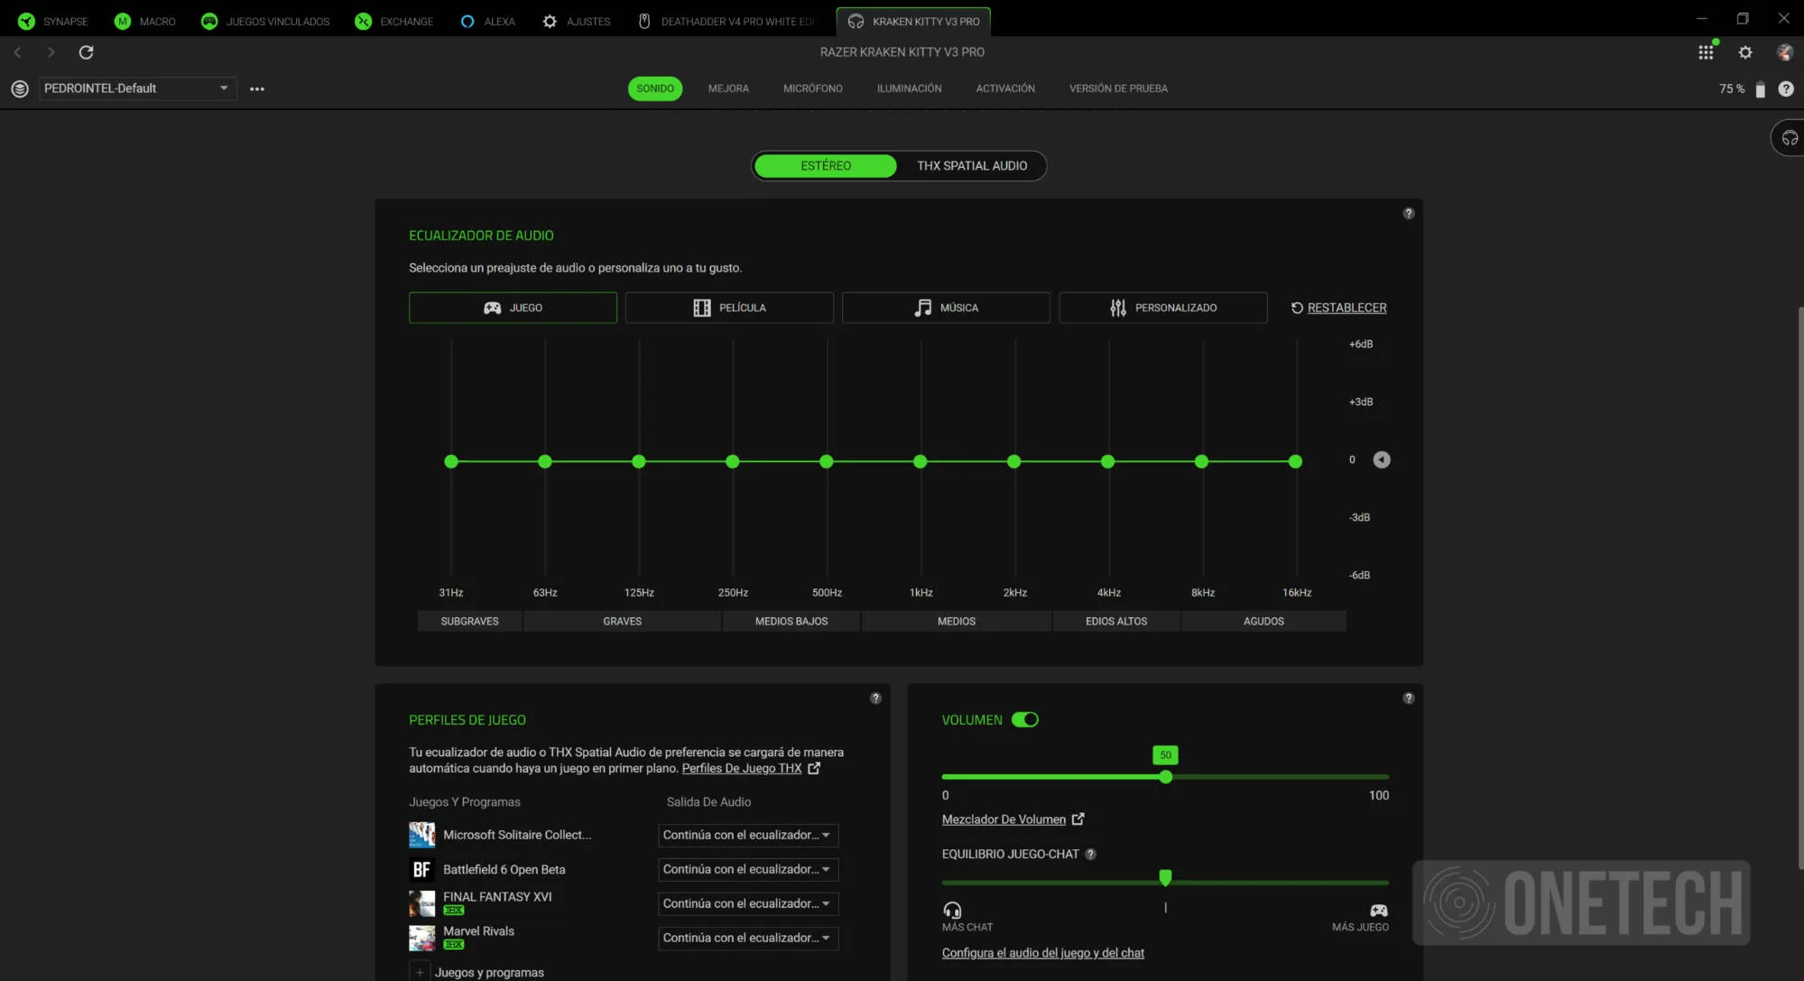Viewport: 1804px width, 981px height.
Task: Expand audio output dropdown for Battlefield 6 Open Beta
Action: coord(748,870)
